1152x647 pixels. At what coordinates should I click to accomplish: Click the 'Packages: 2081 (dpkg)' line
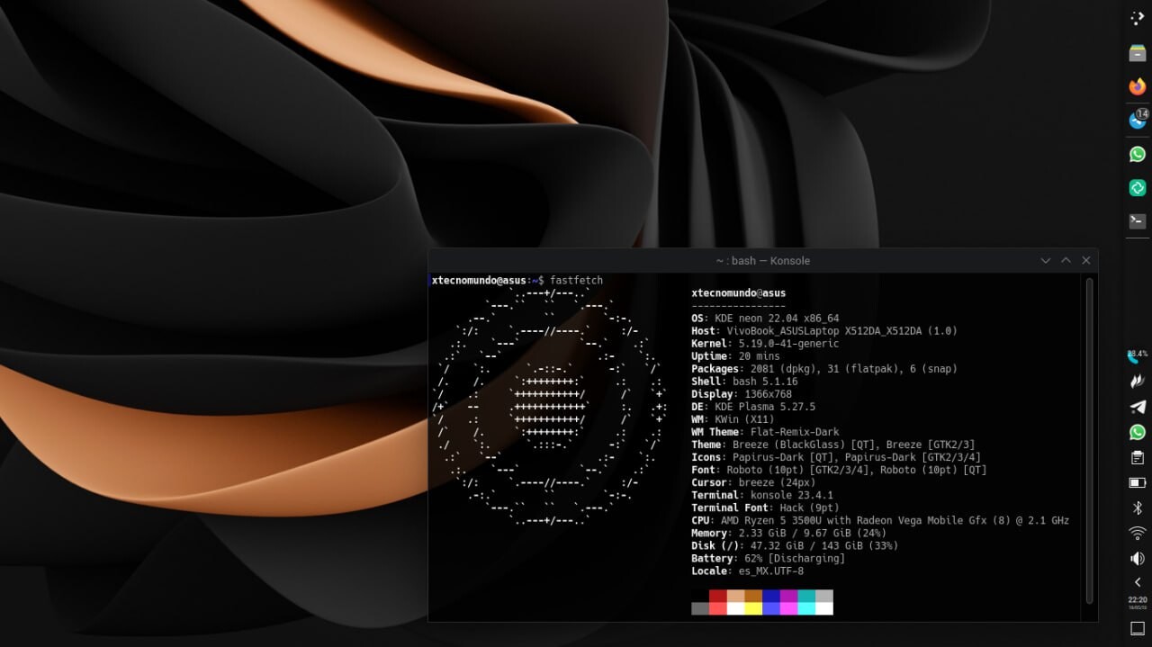tap(824, 369)
